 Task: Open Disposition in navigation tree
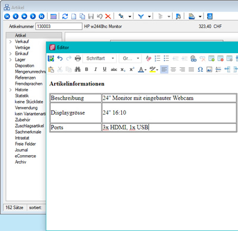[24, 66]
